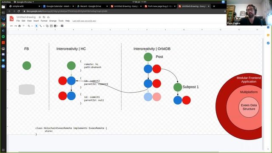
Task: Select the Intercreativity | OrbitDB heading
Action: 152,49
